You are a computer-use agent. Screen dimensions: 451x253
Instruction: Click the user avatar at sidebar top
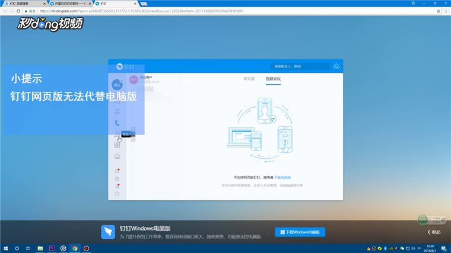[117, 84]
